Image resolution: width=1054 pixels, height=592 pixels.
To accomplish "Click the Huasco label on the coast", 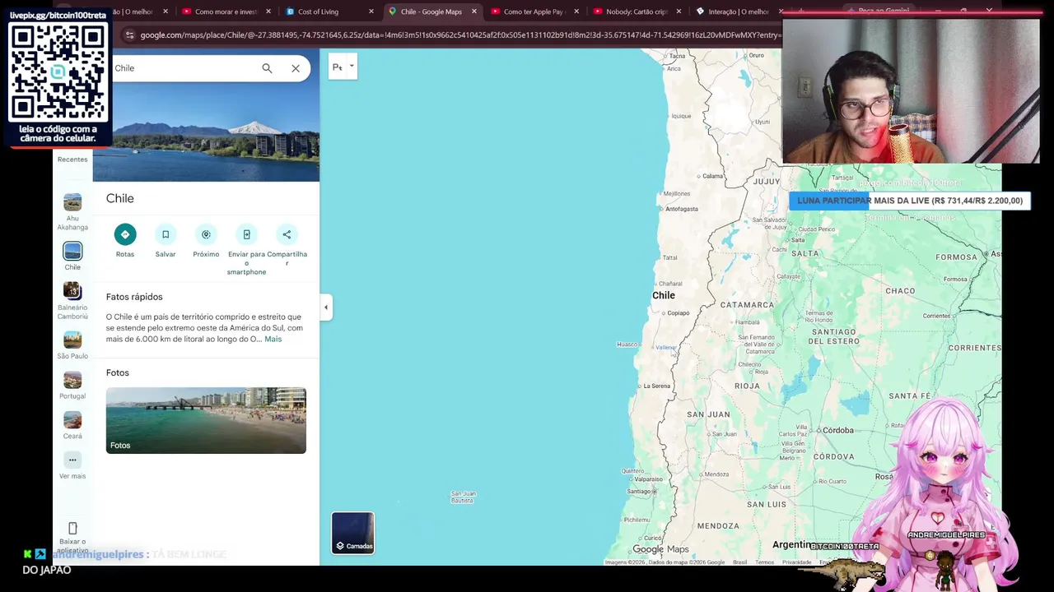I will click(x=627, y=345).
